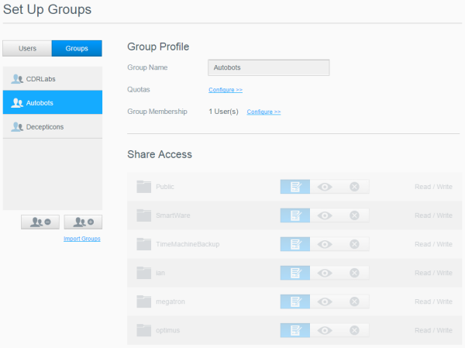This screenshot has width=465, height=348.
Task: Open Quotas Configure link
Action: [x=226, y=90]
